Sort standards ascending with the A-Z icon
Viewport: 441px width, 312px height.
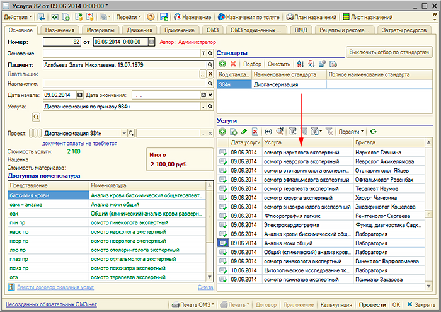click(300, 64)
